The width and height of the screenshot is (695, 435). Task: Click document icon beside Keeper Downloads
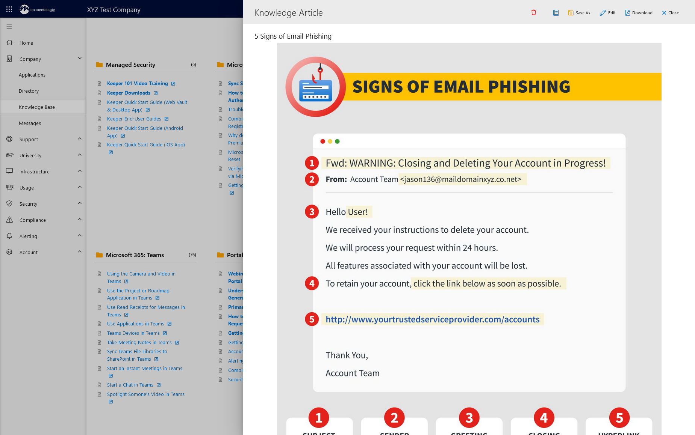tap(100, 93)
